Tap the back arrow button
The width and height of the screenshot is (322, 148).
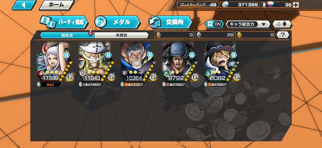[x=24, y=5]
